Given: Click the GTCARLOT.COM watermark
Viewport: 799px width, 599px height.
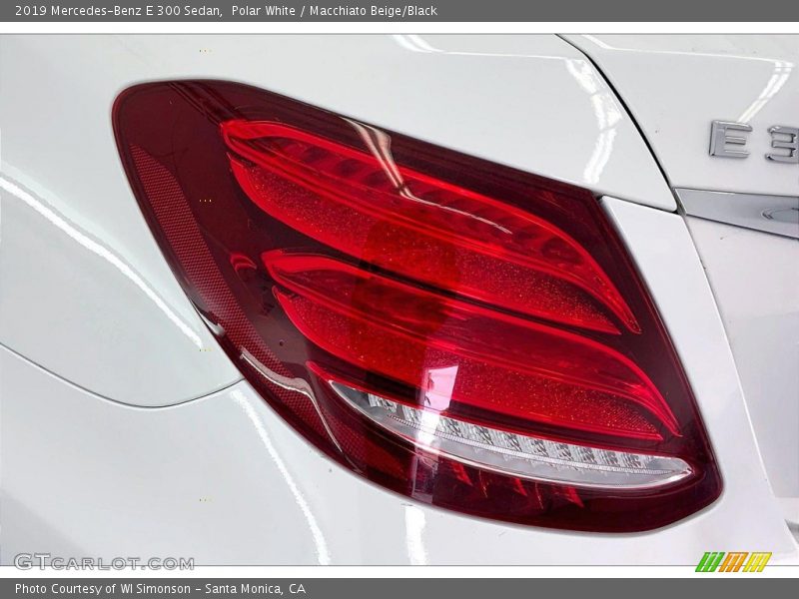Looking at the screenshot, I should tap(103, 562).
